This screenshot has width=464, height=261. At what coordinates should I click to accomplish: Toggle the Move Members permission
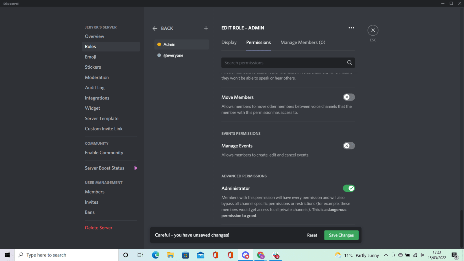click(x=349, y=97)
